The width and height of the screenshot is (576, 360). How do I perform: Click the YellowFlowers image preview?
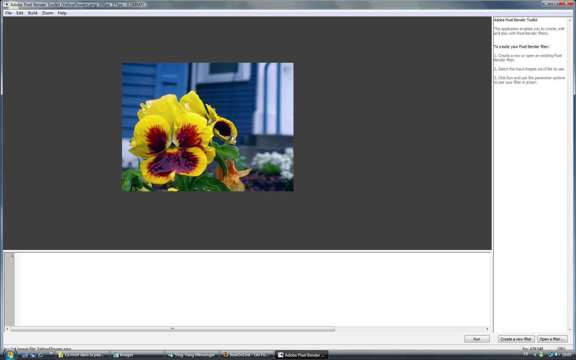pos(208,127)
